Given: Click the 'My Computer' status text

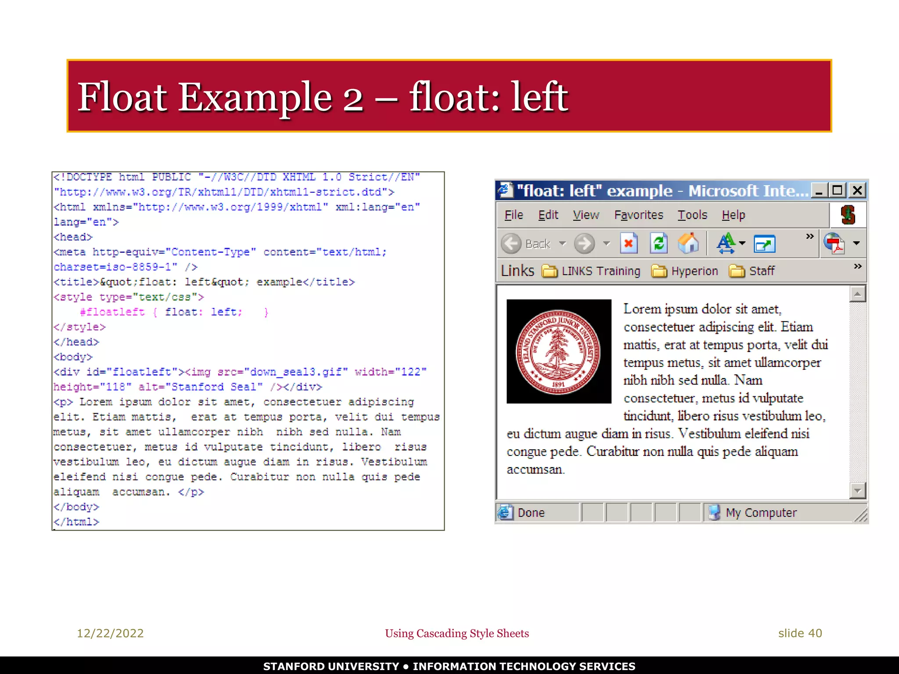Looking at the screenshot, I should pos(761,513).
